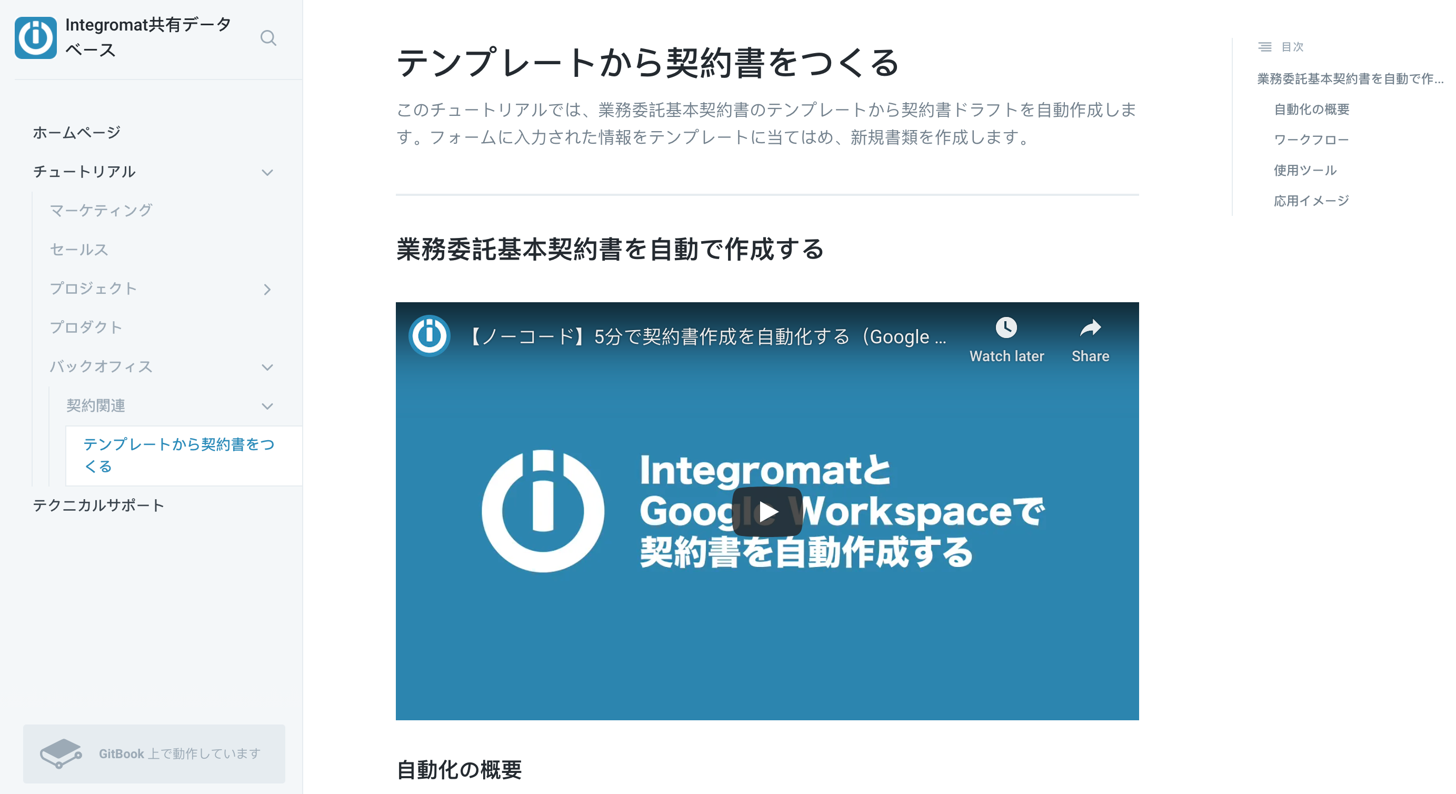Image resolution: width=1456 pixels, height=794 pixels.
Task: Collapse the 契約関連 section chevron
Action: 267,406
